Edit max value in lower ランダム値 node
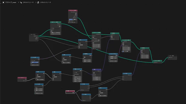 pyautogui.click(x=39, y=91)
